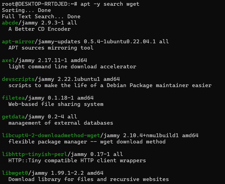Image resolution: width=225 pixels, height=184 pixels.
Task: Click the 'A Better CD Encoder' description
Action: pos(40,29)
